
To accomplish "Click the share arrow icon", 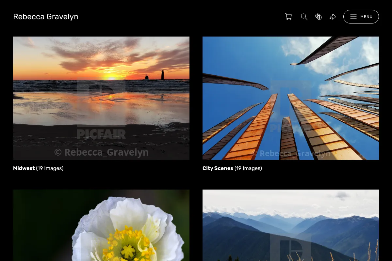I will click(333, 17).
